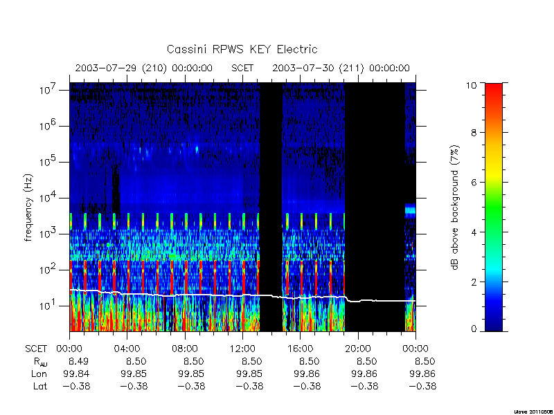Click the 'dB above background (7%)' label
This screenshot has width=554, height=415.
(456, 207)
